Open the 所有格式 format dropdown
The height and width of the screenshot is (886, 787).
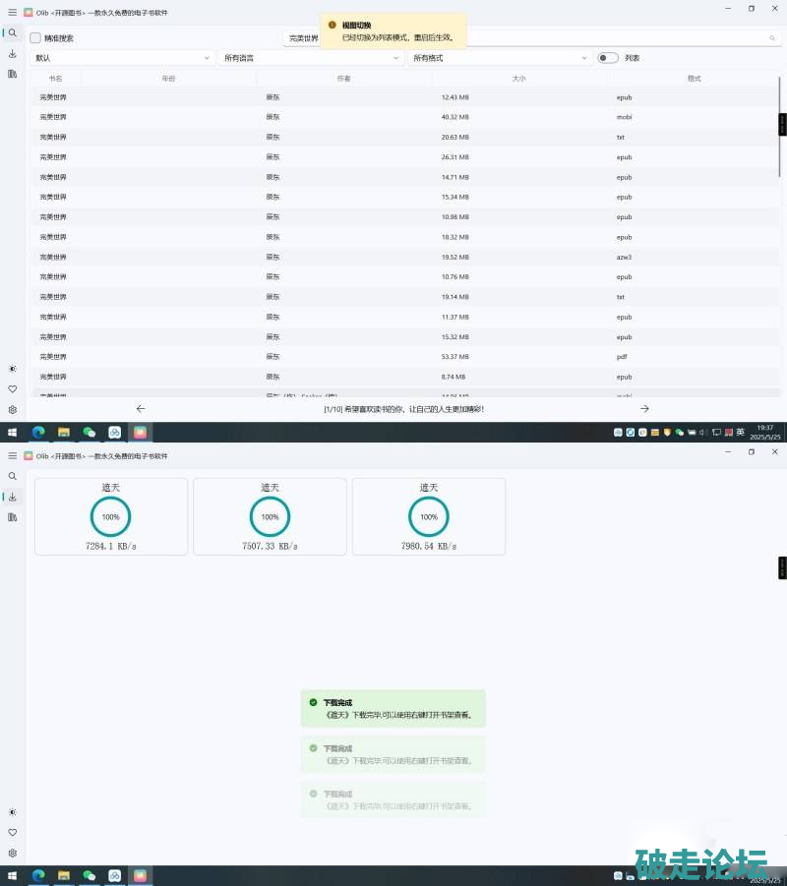(x=500, y=58)
